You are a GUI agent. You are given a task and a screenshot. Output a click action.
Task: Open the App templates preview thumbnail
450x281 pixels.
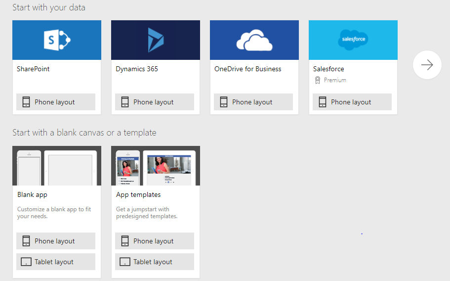156,166
